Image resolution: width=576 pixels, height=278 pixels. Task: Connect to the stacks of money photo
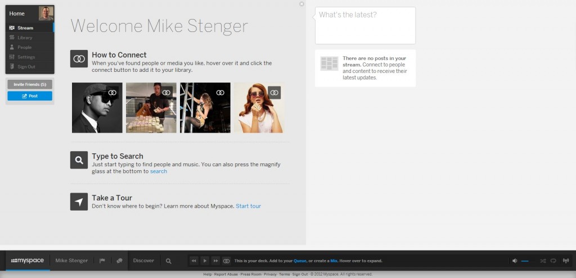pos(166,93)
